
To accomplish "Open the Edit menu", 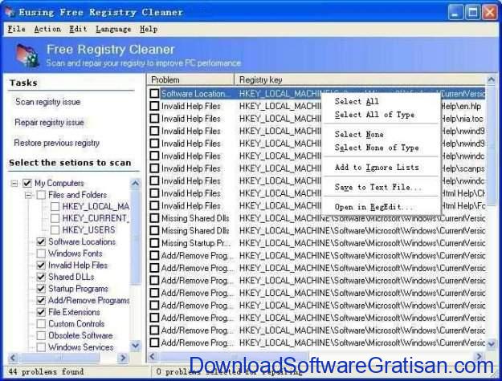I will point(78,29).
